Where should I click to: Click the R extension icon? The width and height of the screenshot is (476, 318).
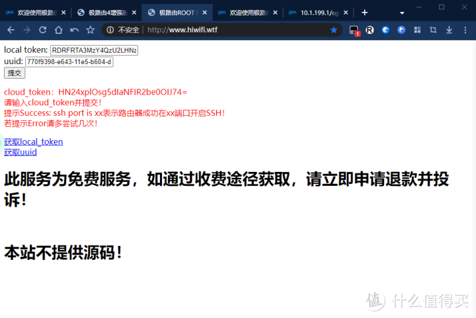tap(370, 30)
